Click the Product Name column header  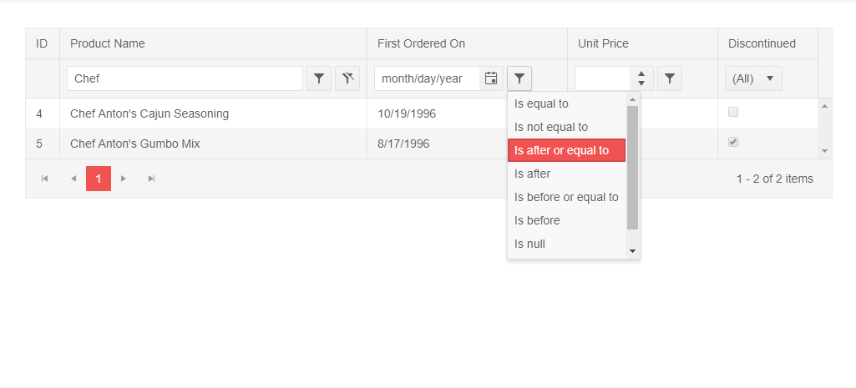click(108, 43)
